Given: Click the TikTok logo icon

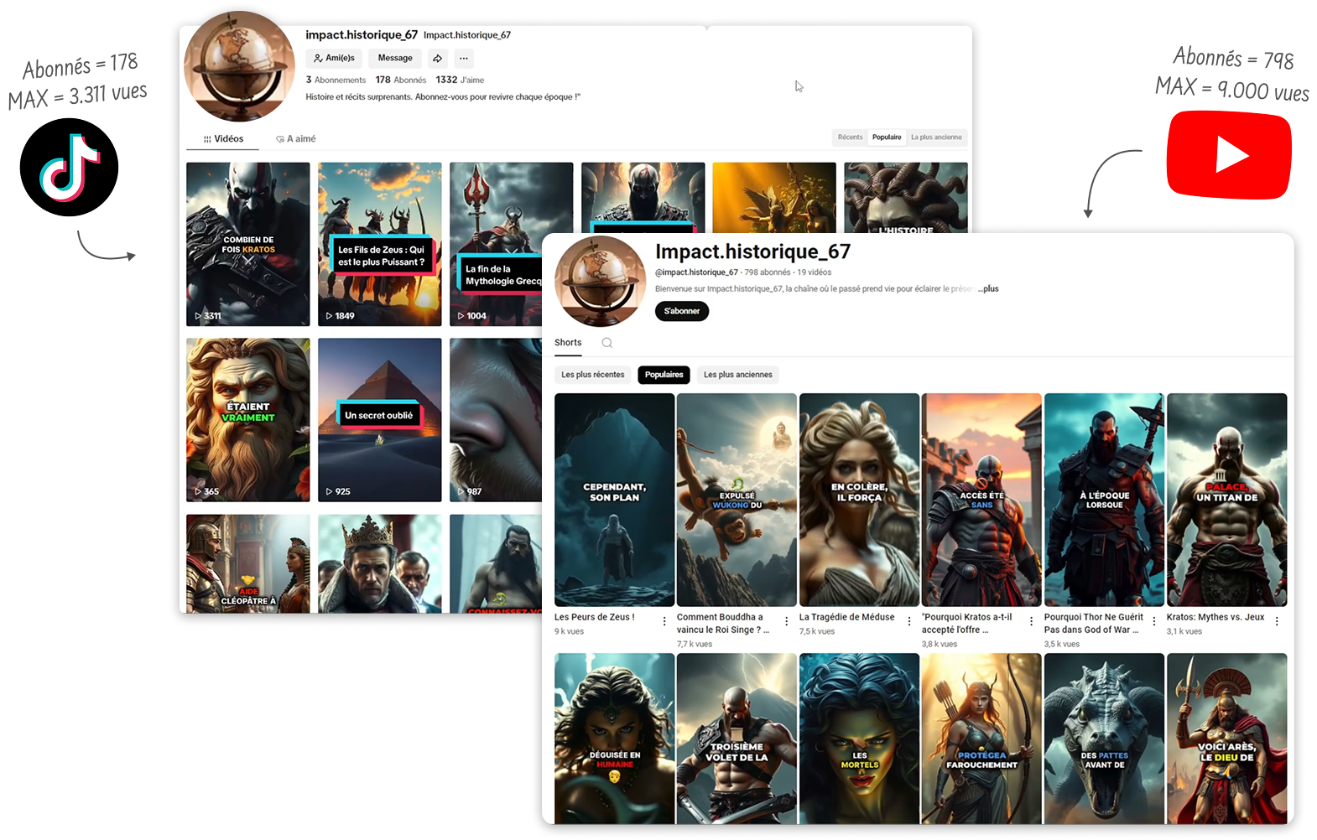Looking at the screenshot, I should [x=69, y=167].
